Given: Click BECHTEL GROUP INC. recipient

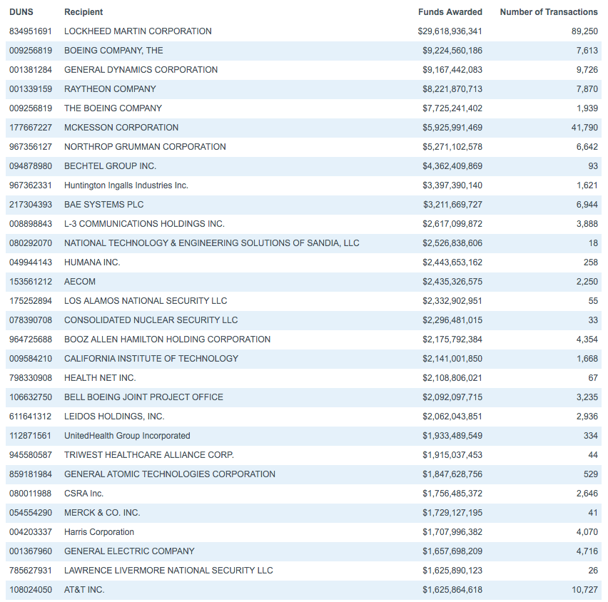Looking at the screenshot, I should [110, 166].
